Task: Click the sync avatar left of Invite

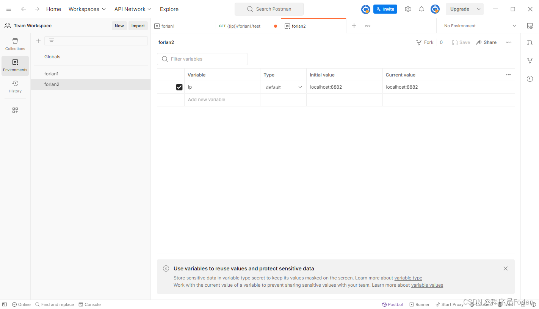Action: [365, 9]
